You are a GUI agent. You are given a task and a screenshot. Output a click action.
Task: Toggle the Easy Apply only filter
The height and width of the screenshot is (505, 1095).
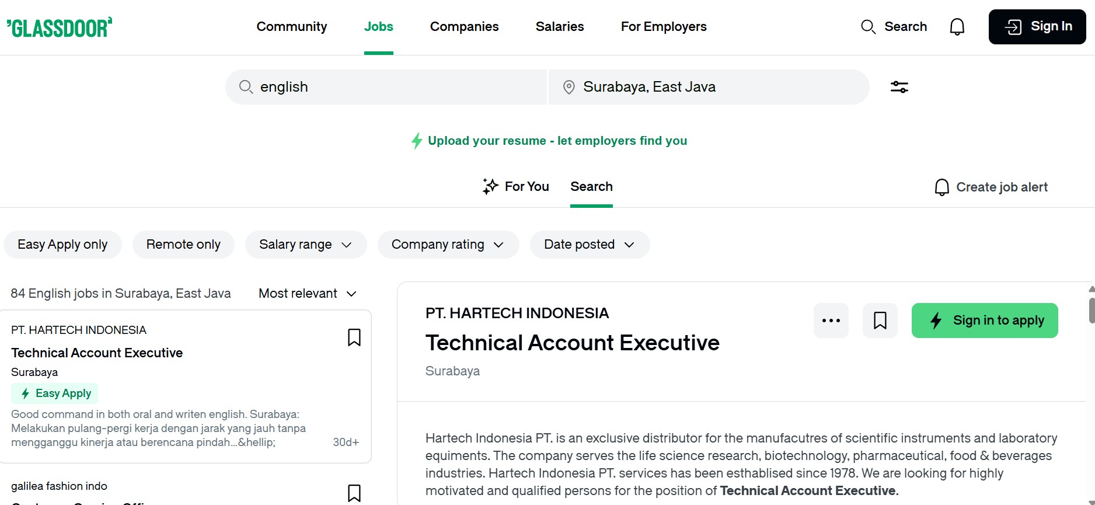(x=62, y=244)
